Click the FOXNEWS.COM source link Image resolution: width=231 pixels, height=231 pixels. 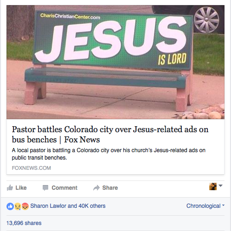[31, 168]
